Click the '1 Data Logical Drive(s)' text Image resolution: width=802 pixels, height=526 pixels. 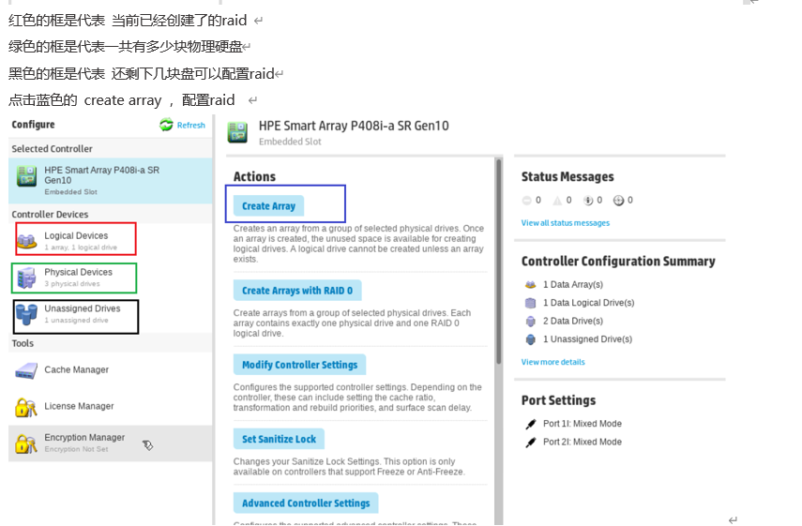(x=589, y=303)
